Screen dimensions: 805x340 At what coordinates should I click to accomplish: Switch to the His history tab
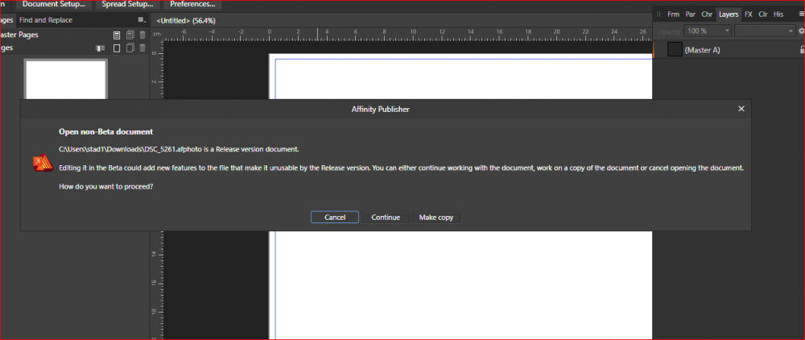[778, 14]
